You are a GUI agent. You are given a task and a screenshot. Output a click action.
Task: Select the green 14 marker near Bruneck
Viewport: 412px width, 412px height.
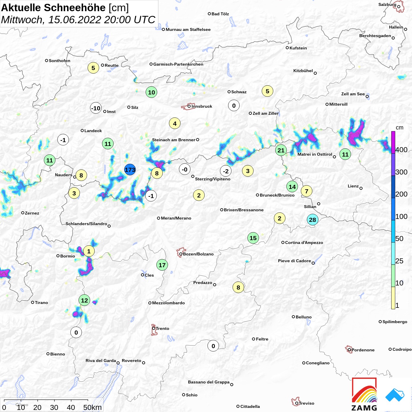(292, 187)
